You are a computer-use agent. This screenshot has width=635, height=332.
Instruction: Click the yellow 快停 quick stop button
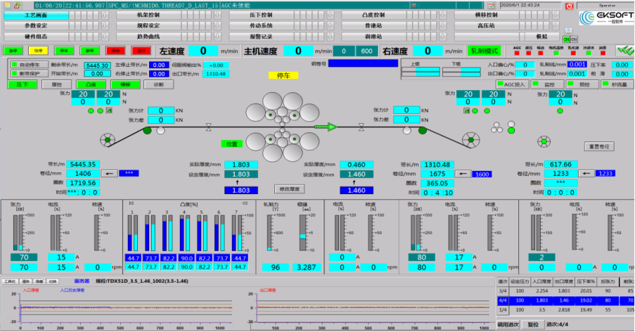(38, 51)
